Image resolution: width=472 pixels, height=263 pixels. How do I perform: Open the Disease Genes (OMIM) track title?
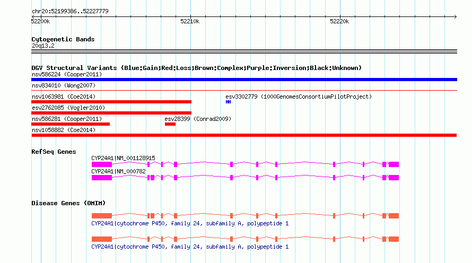click(x=68, y=203)
